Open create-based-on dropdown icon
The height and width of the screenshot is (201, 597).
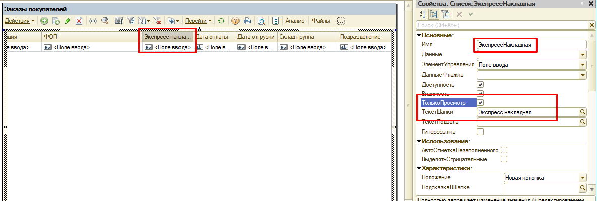(x=173, y=21)
